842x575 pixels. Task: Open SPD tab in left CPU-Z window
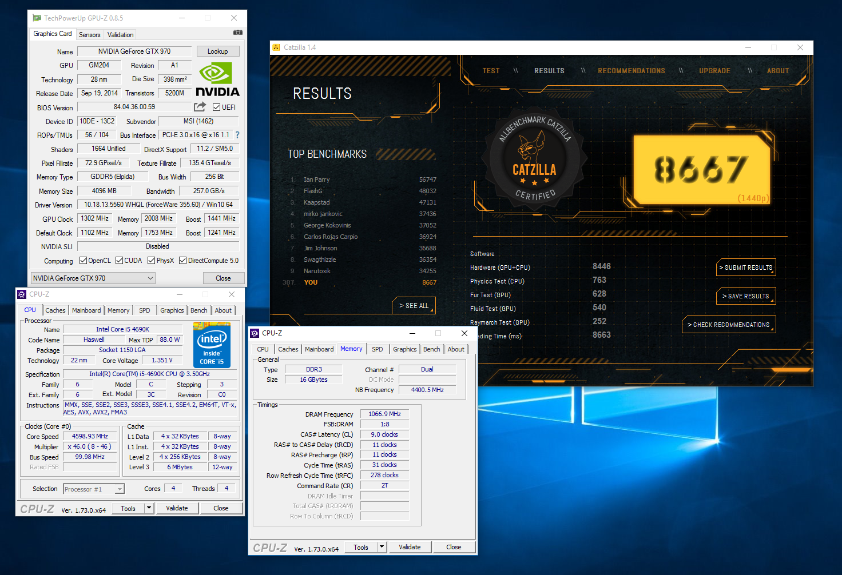pyautogui.click(x=145, y=310)
